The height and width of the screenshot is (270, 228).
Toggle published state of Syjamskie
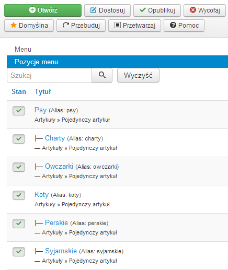pos(19,252)
